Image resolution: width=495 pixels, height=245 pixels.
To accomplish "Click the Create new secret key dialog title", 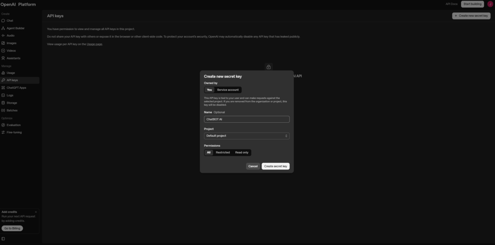I will (223, 76).
